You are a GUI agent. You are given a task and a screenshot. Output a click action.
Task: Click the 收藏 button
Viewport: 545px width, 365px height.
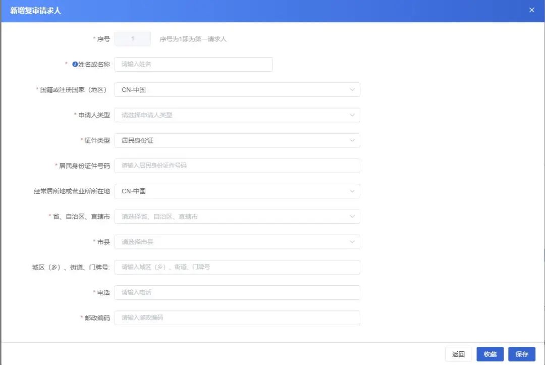point(490,354)
